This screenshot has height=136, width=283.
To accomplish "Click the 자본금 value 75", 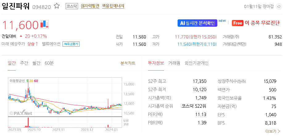I will coord(274,106).
